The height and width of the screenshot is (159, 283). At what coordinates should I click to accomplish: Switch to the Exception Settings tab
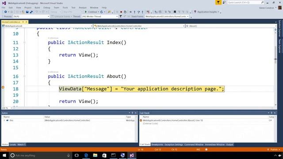pyautogui.click(x=174, y=144)
